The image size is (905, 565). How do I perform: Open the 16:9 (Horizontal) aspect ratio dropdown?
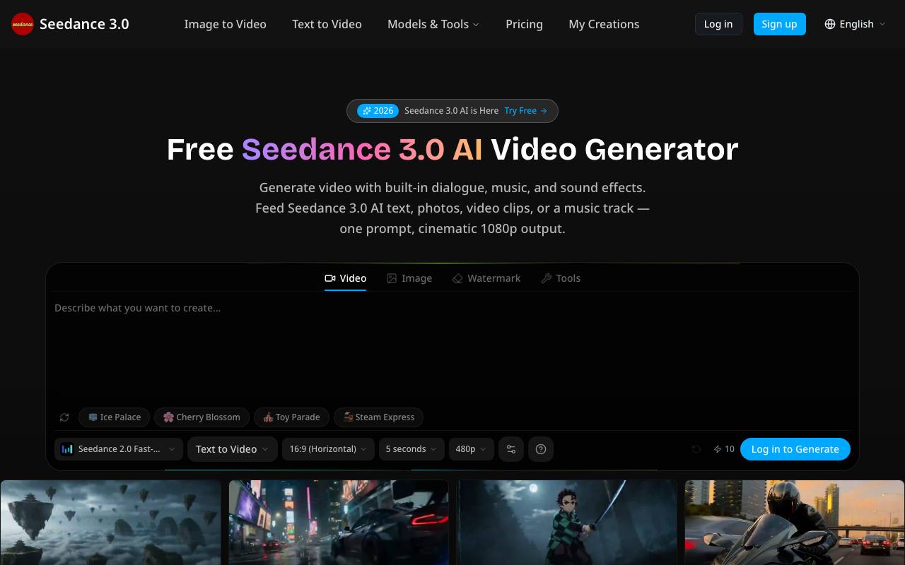click(x=328, y=449)
